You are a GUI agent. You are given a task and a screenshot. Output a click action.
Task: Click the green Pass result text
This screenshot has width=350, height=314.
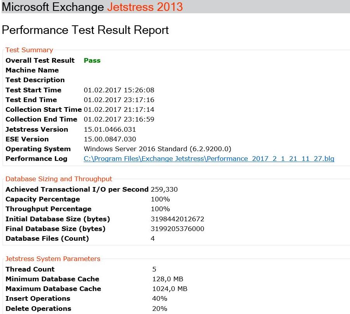point(92,60)
